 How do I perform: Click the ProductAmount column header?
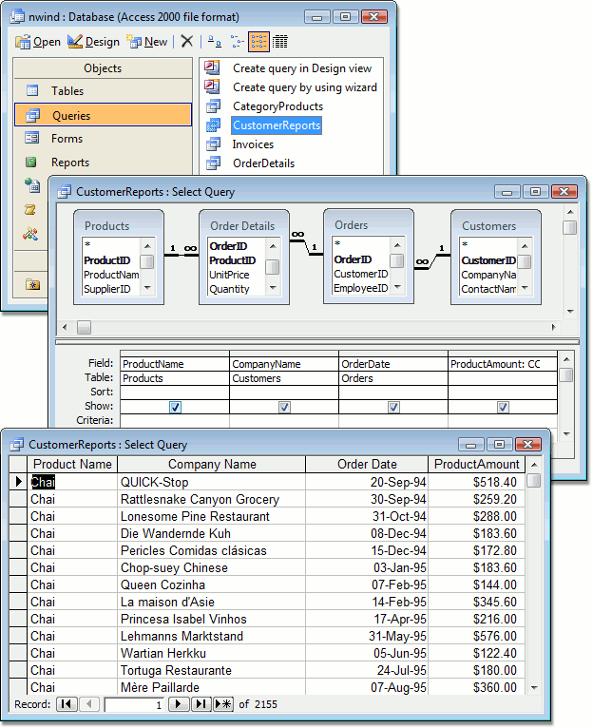tap(476, 465)
